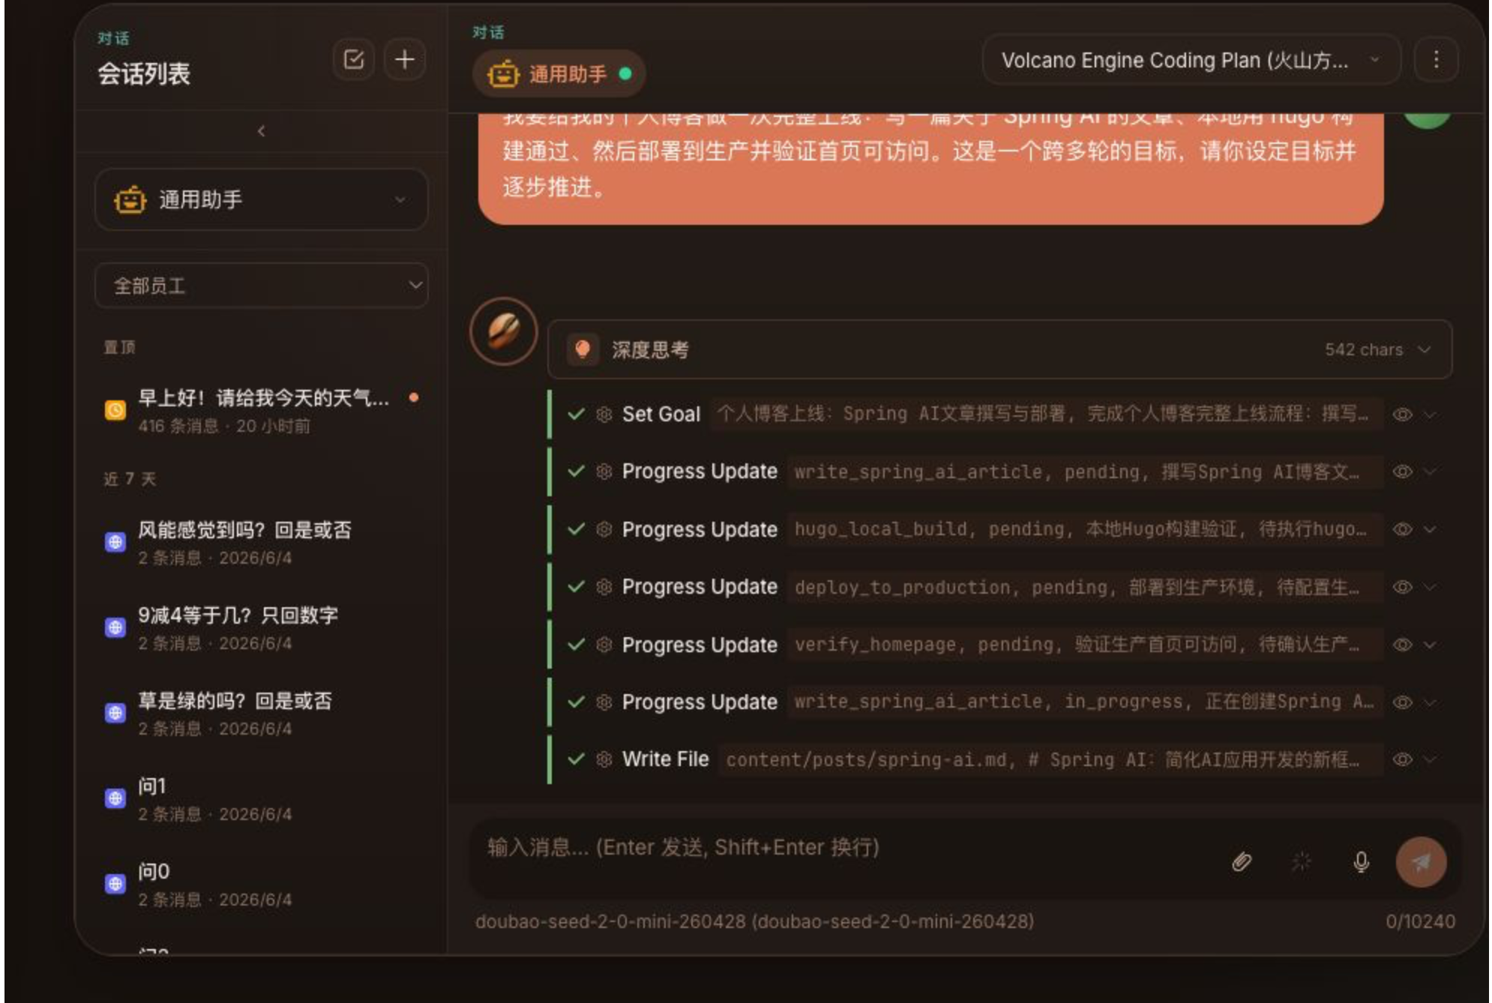
Task: Click the green checkmark on Write File row
Action: pos(576,759)
